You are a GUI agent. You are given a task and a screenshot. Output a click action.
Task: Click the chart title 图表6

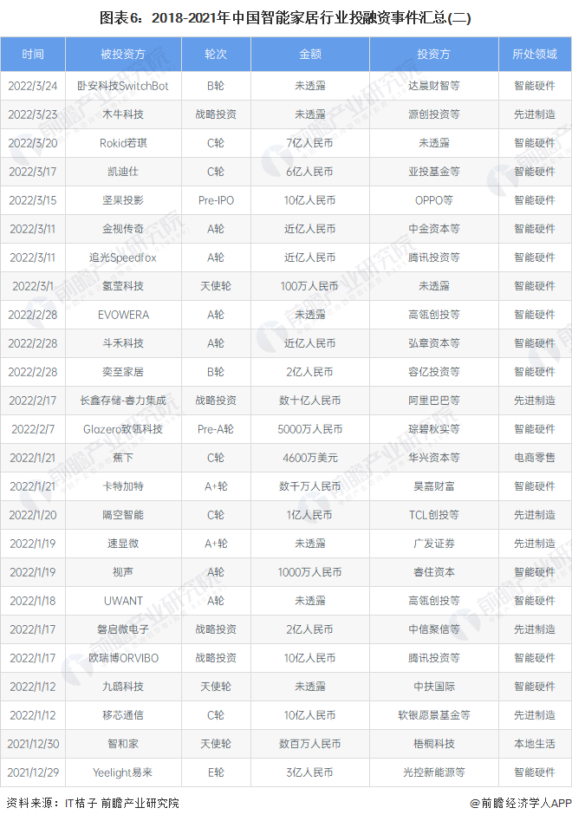[285, 18]
